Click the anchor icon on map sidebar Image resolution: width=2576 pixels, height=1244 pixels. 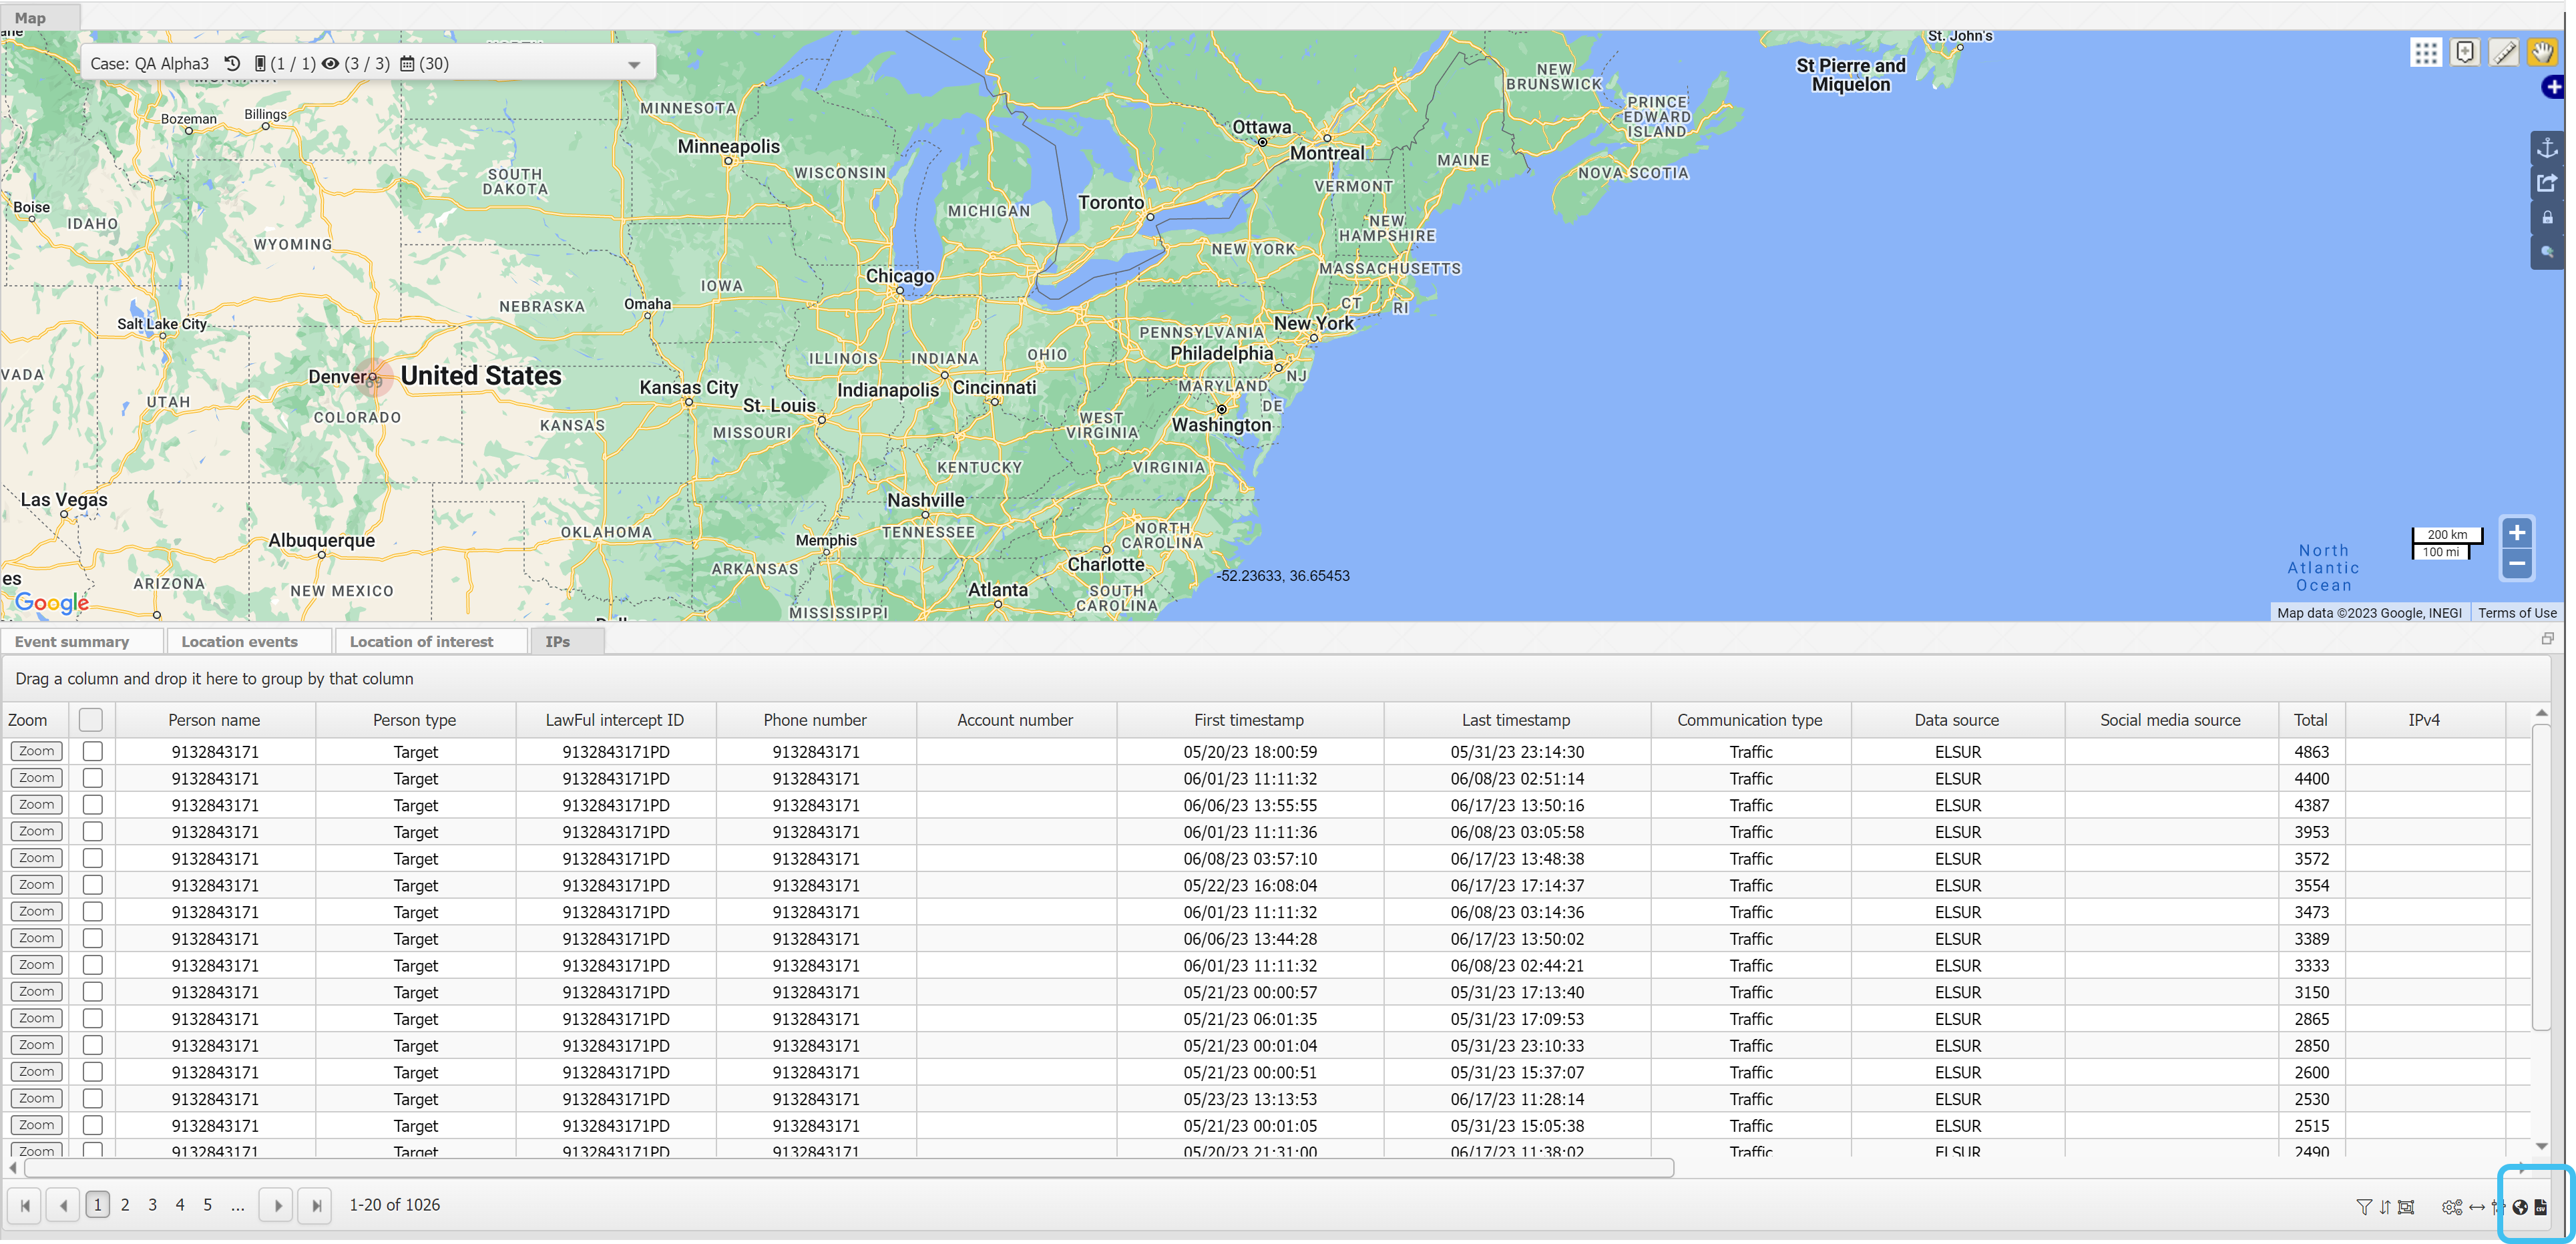click(2547, 148)
